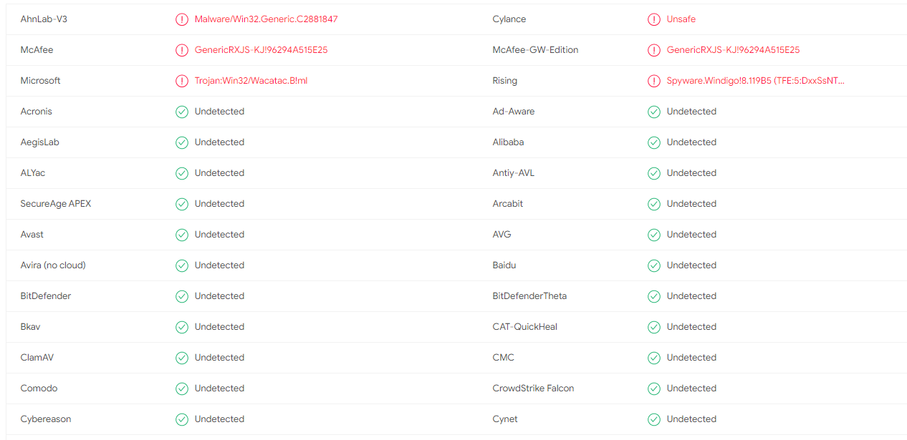Click the alert icon in the McAfee-GW-Edition row
This screenshot has height=440, width=907.
coord(654,50)
